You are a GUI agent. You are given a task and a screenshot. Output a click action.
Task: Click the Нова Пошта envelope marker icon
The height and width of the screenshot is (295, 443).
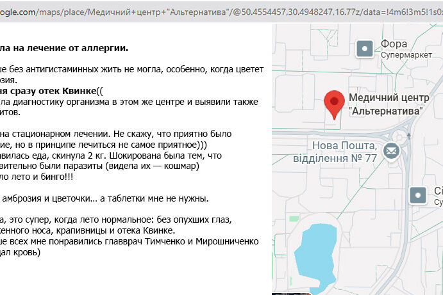point(390,150)
